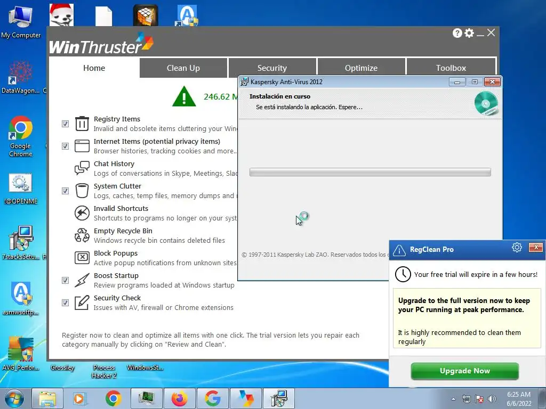Viewport: 546px width, 409px height.
Task: Uncheck the Boost Startup checkbox
Action: [x=65, y=280]
